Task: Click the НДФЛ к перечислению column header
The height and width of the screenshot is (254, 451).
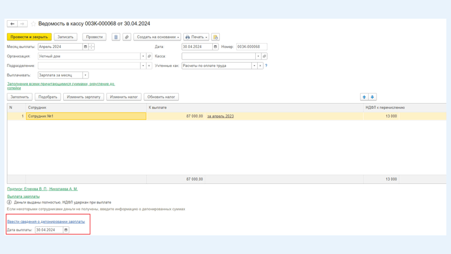Action: tap(405, 107)
